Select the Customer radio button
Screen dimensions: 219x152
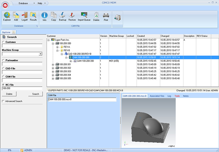click(x=3, y=42)
